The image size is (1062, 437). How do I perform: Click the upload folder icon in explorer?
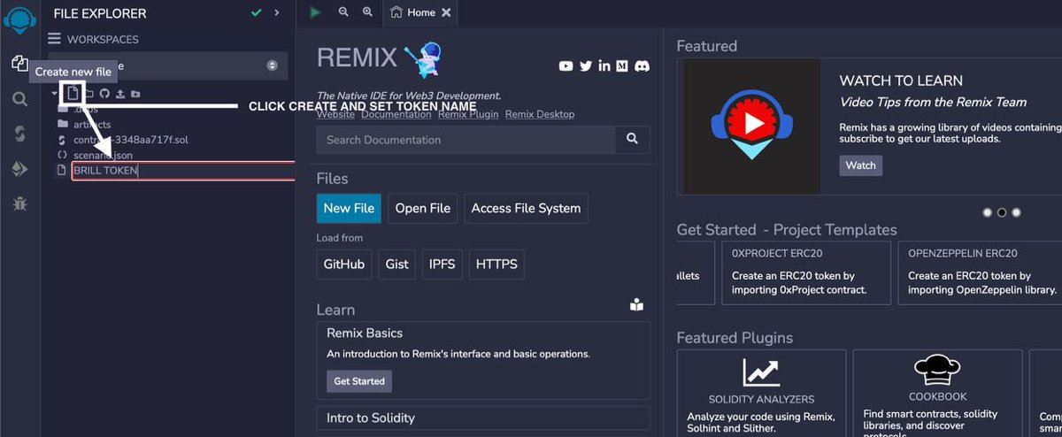click(x=135, y=94)
